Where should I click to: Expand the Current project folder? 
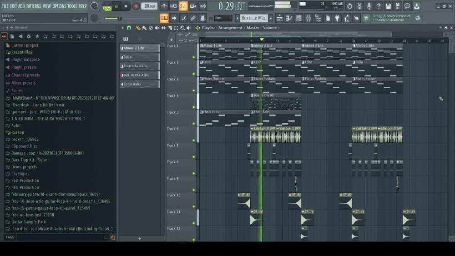coord(25,45)
